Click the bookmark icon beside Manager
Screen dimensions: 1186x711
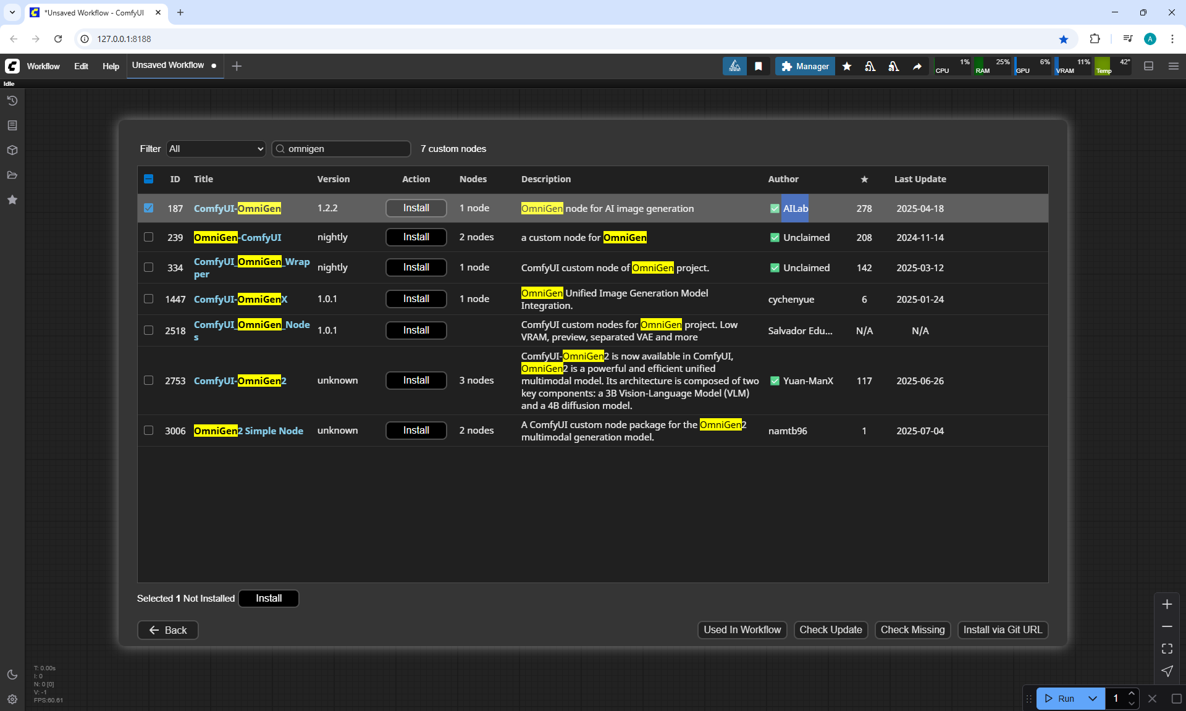[759, 66]
